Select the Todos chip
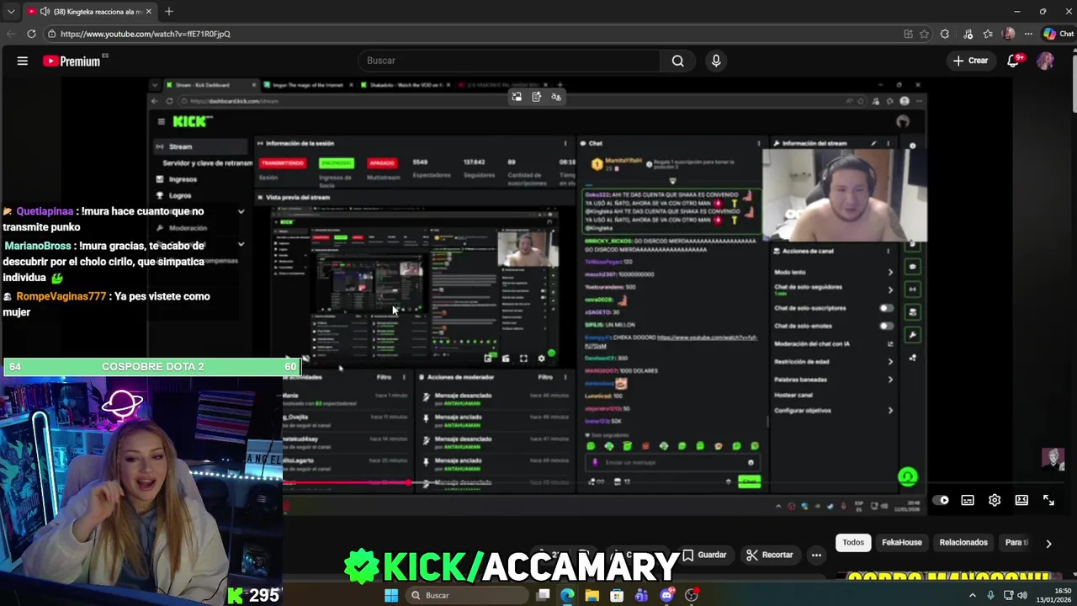Screen dimensions: 1077x606 [853, 543]
